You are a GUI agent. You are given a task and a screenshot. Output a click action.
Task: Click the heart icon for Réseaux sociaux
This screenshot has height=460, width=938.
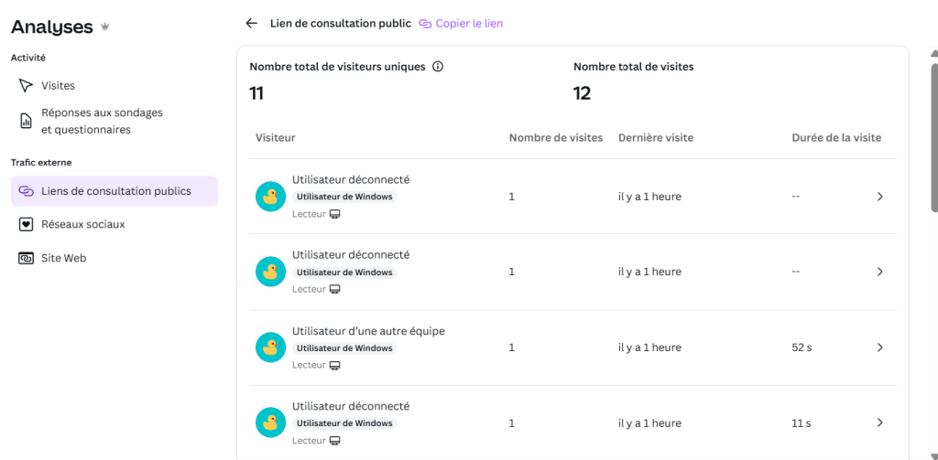(26, 225)
